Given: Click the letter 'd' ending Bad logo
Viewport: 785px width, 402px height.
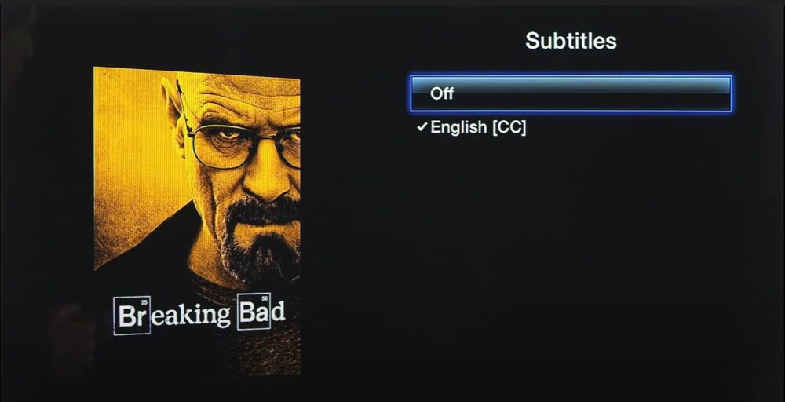Looking at the screenshot, I should 279,312.
